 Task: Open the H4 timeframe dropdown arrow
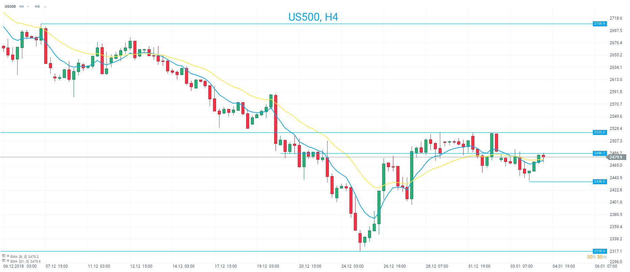45,7
